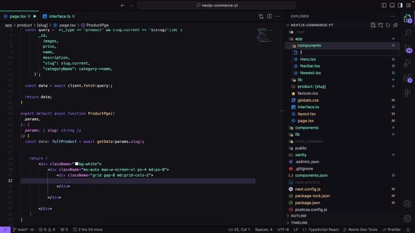Open next.config.js in Explorer
The image size is (415, 233).
[x=307, y=189]
